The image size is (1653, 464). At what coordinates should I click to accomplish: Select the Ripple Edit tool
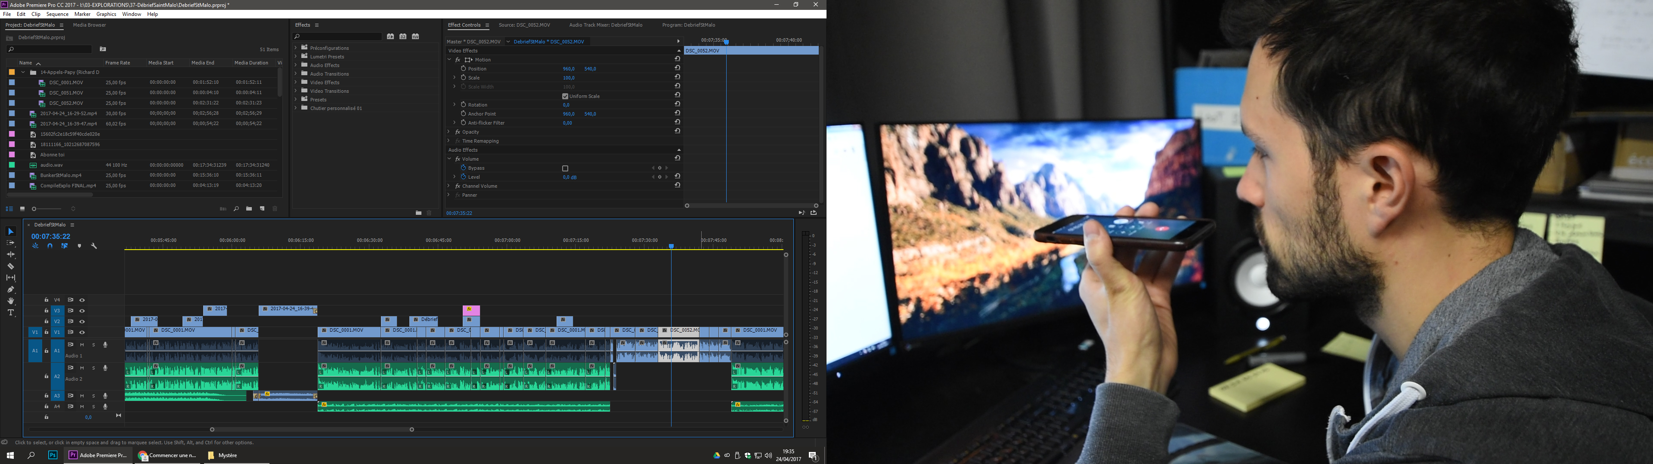pyautogui.click(x=10, y=254)
